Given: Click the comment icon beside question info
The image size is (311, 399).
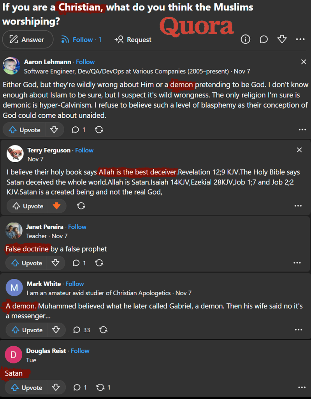Looking at the screenshot, I should pos(264,39).
